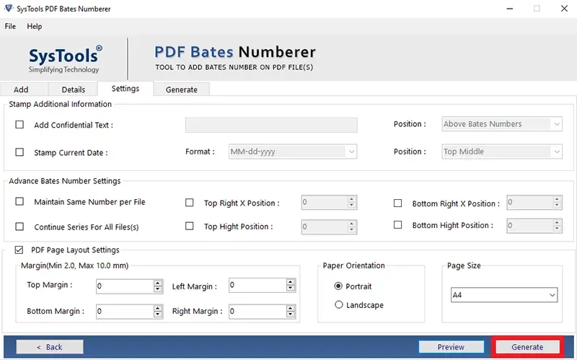Check Maintain Same Number per File
The height and width of the screenshot is (360, 577).
(x=19, y=201)
